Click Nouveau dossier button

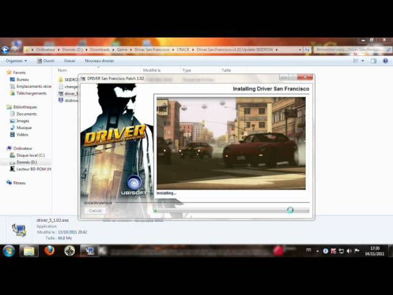[99, 61]
